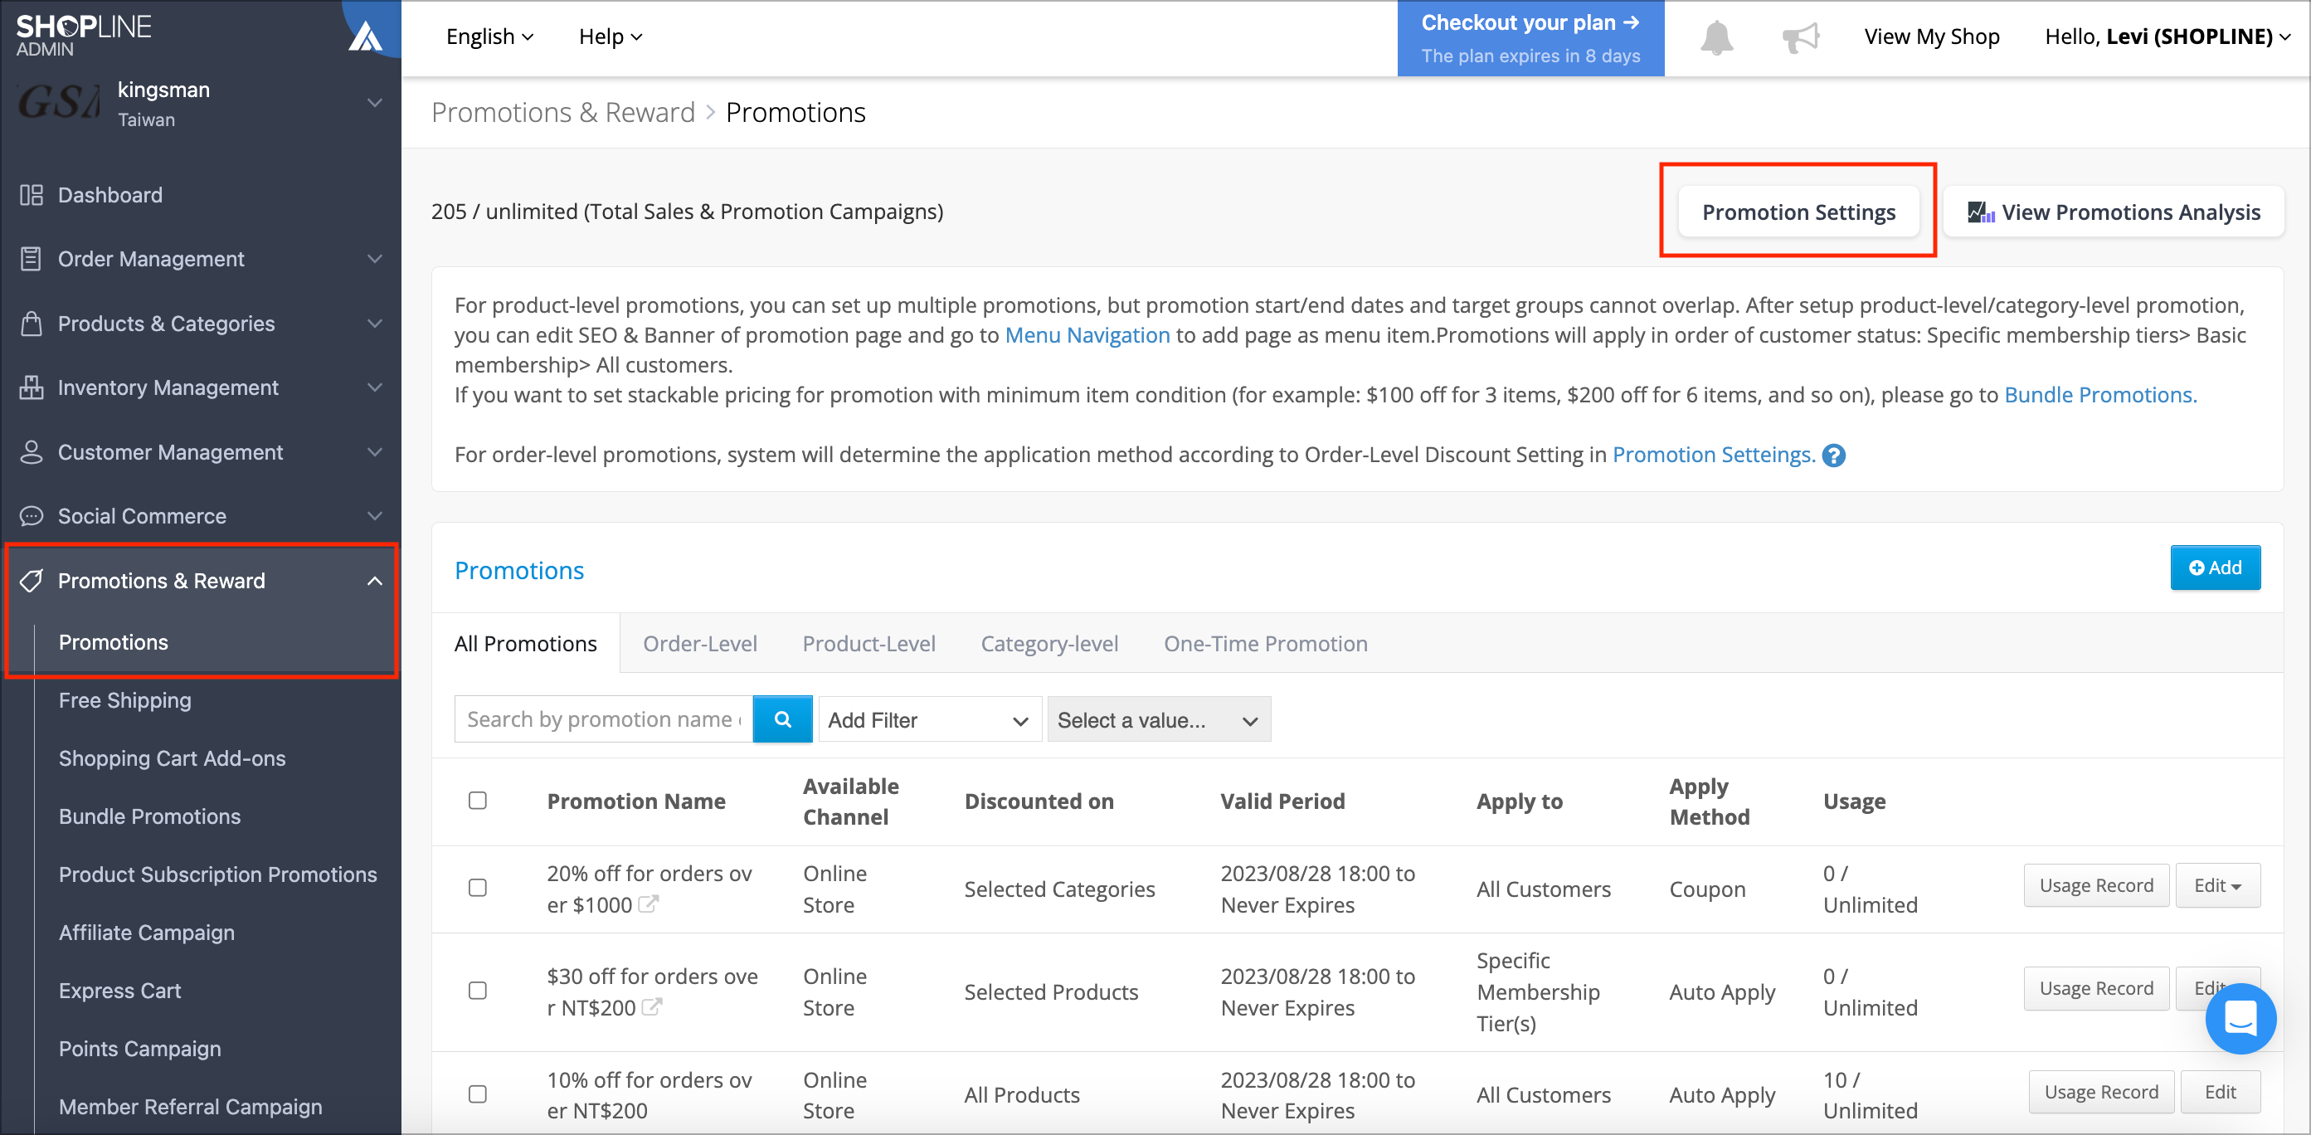Image resolution: width=2311 pixels, height=1135 pixels.
Task: Open Usage Record for 20% off promotion
Action: [x=2095, y=885]
